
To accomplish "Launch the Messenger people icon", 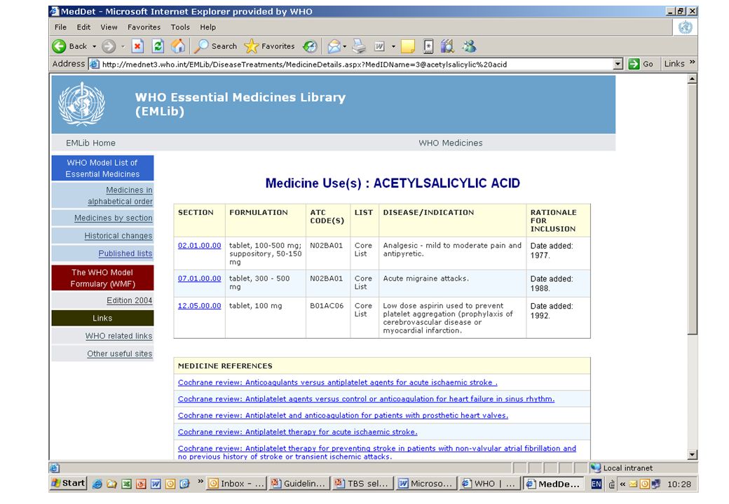I will (469, 46).
